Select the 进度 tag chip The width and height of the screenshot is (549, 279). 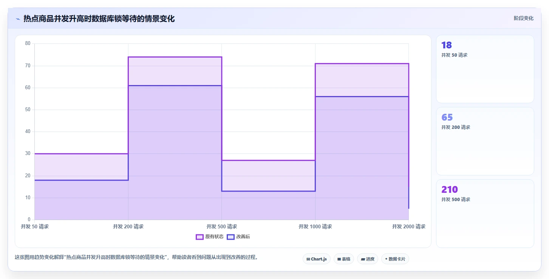[368, 259]
